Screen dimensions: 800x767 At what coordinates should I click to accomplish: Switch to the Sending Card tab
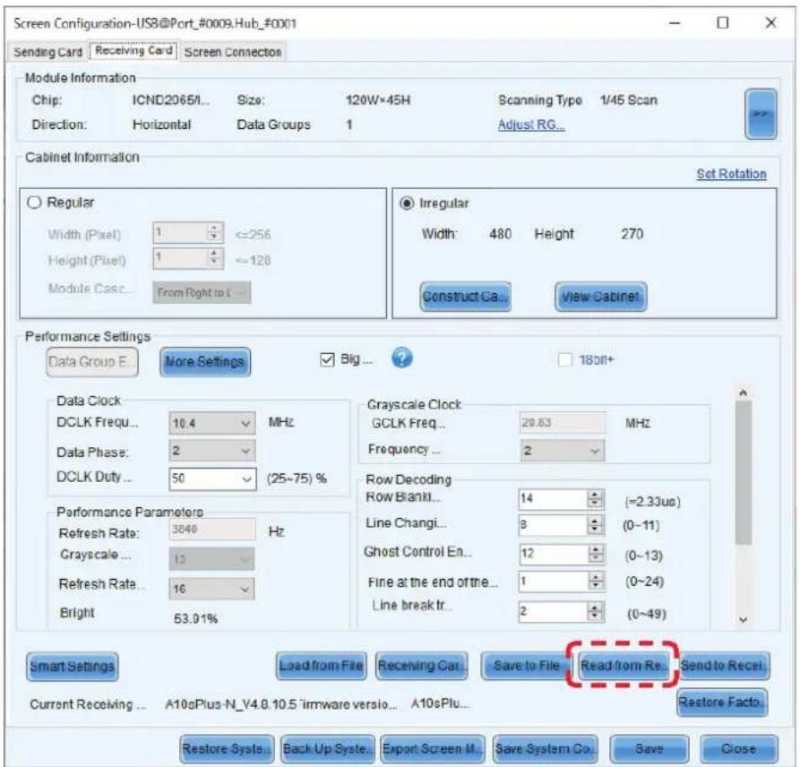pos(48,52)
